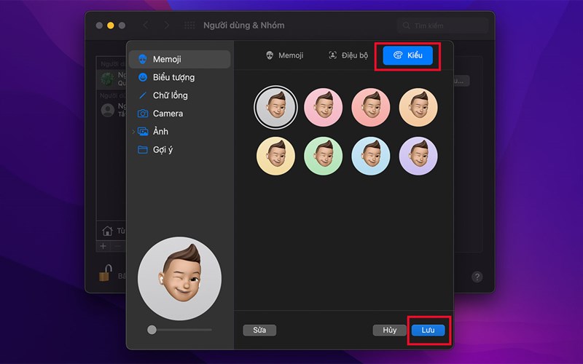
Task: Focus the Tìm kiếm search field
Action: (442, 25)
